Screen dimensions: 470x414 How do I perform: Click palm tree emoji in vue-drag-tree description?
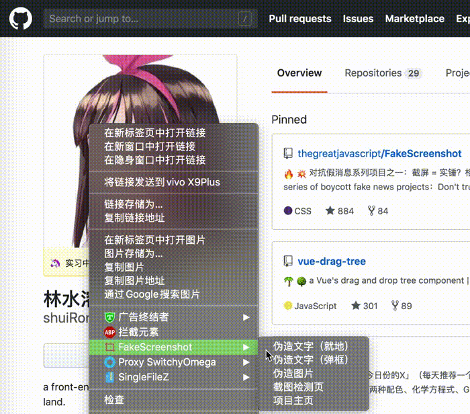(288, 281)
